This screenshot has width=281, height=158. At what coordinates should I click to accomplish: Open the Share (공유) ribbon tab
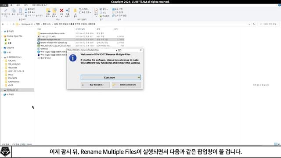[18, 5]
